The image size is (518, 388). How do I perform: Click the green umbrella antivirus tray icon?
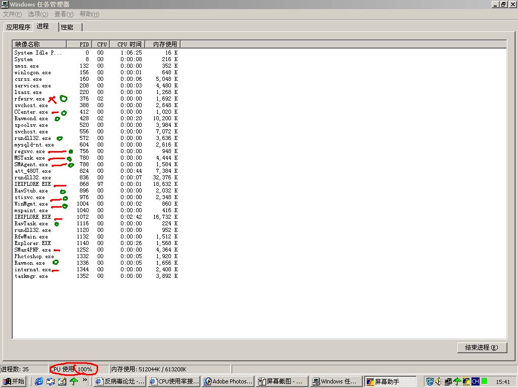[457, 381]
